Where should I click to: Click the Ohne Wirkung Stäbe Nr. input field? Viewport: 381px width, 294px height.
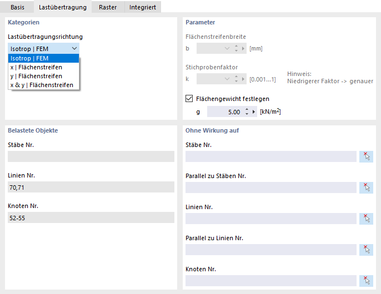click(x=271, y=156)
